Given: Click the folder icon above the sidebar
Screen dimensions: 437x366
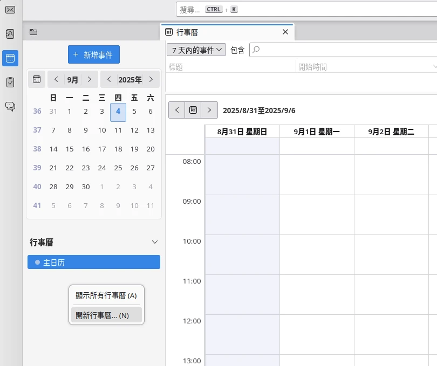Looking at the screenshot, I should click(33, 32).
